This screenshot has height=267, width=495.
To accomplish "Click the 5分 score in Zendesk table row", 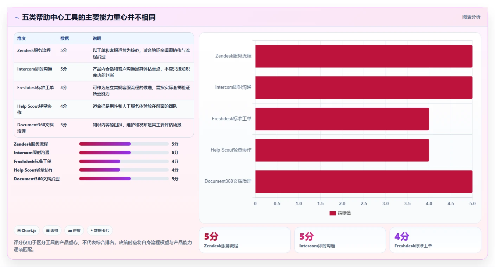I will [x=64, y=50].
